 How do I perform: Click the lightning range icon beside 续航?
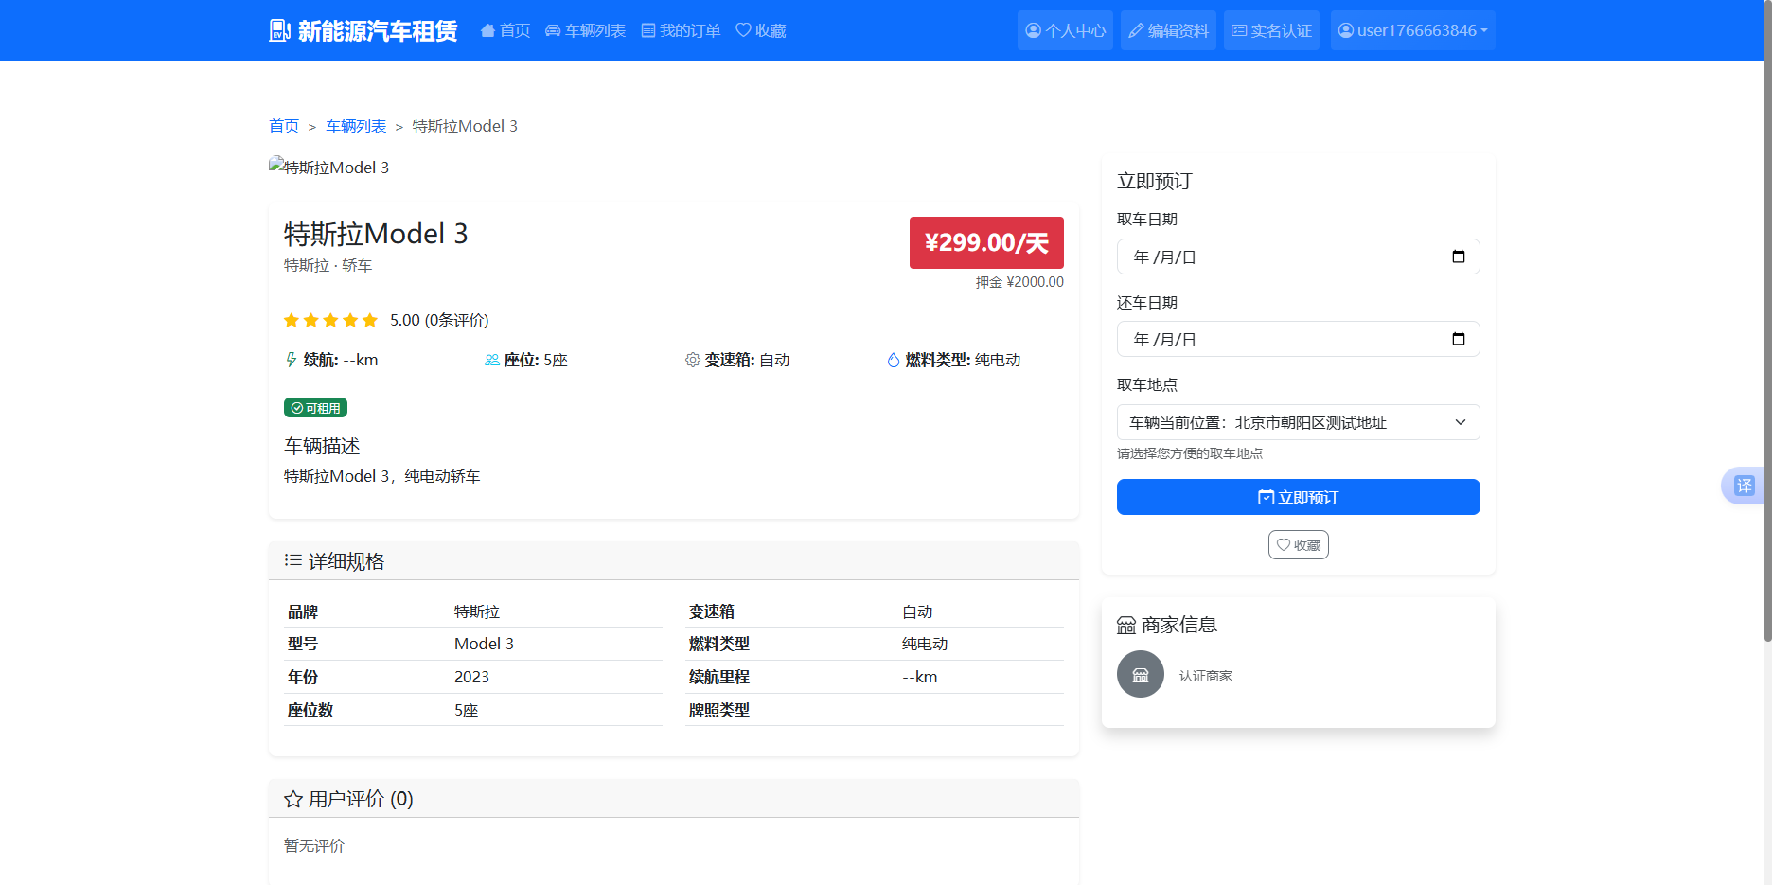click(292, 360)
